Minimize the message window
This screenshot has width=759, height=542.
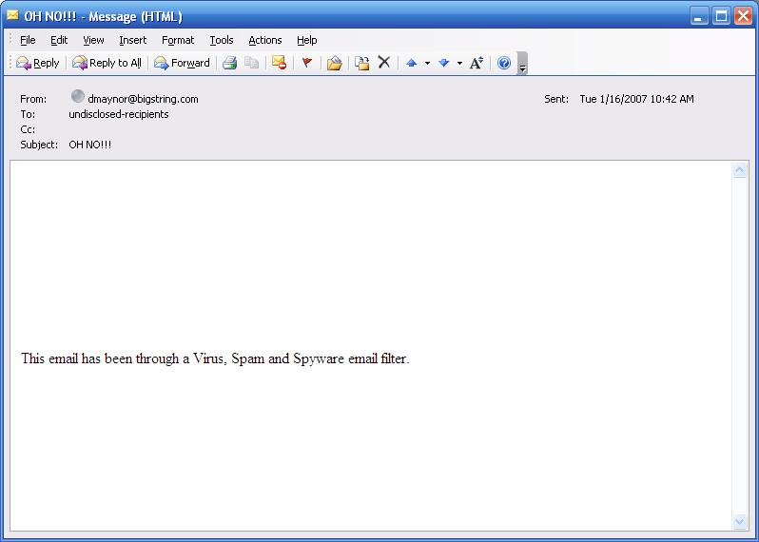click(x=698, y=16)
